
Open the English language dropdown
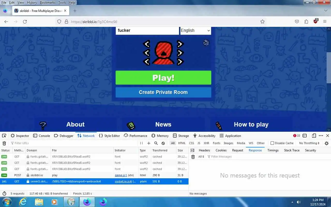click(195, 31)
